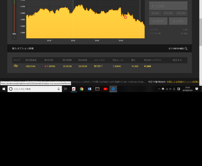202x166 pixels.
Task: Open the volume tray icon
Action: [170, 89]
